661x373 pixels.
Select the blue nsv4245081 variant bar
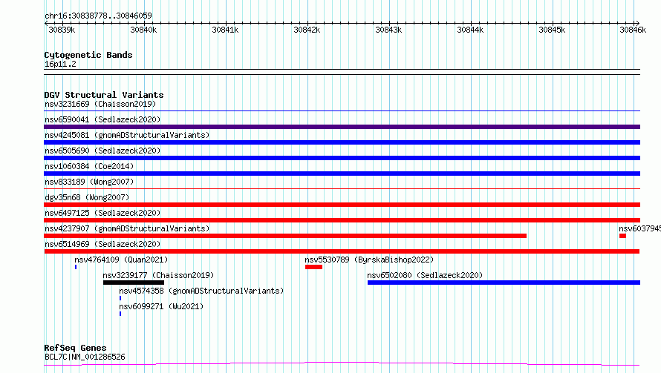(x=342, y=142)
